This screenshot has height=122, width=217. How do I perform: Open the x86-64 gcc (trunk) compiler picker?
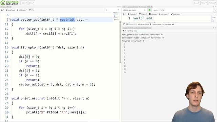(134, 10)
